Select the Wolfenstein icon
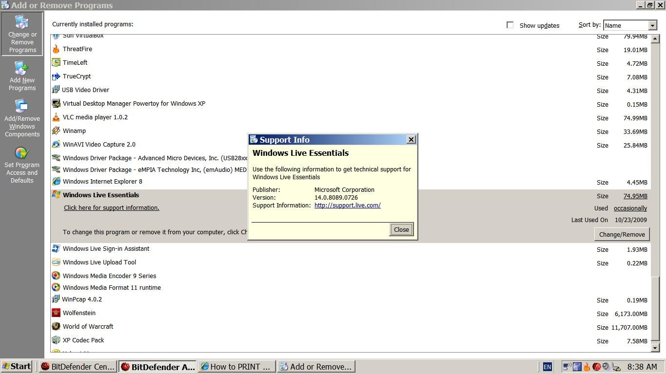The image size is (666, 374). [56, 313]
